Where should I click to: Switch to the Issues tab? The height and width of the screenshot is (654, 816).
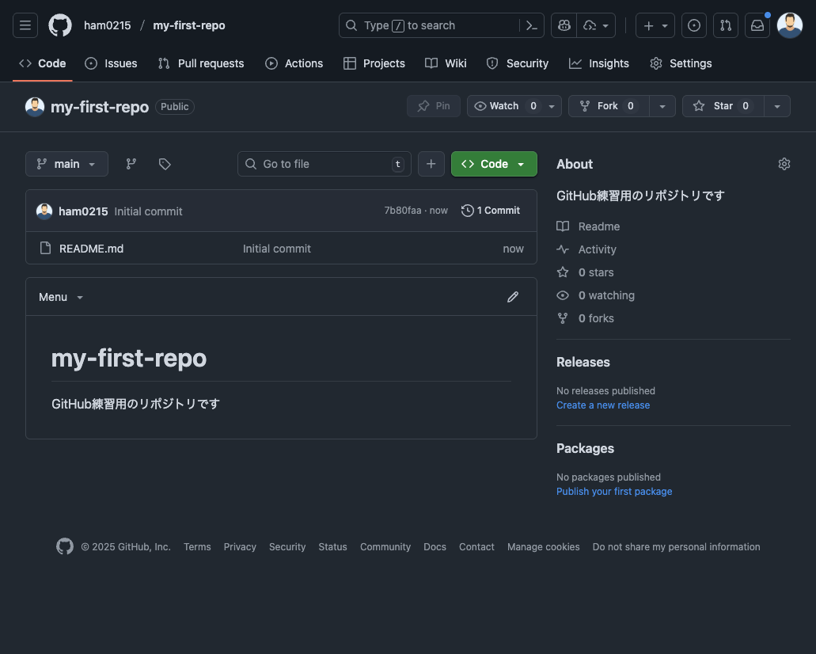pyautogui.click(x=111, y=63)
